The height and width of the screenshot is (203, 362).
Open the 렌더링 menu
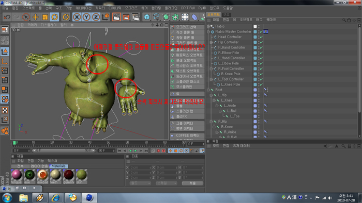click(x=156, y=8)
